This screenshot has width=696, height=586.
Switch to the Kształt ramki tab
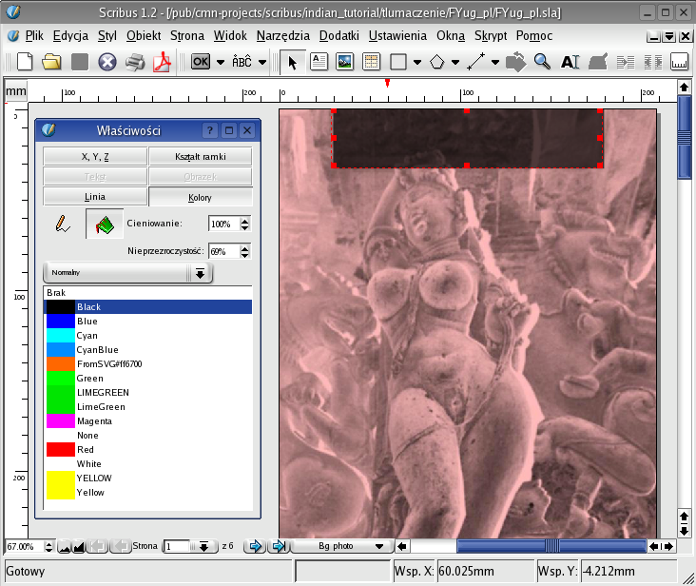pyautogui.click(x=201, y=156)
